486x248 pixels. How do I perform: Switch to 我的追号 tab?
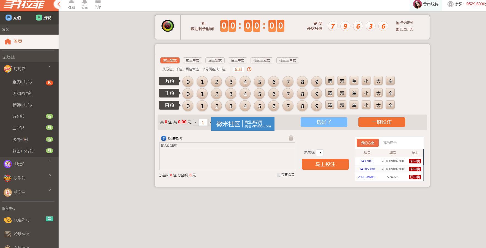tap(390, 143)
